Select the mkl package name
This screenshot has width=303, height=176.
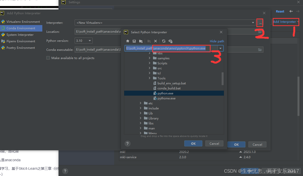pos(122,152)
